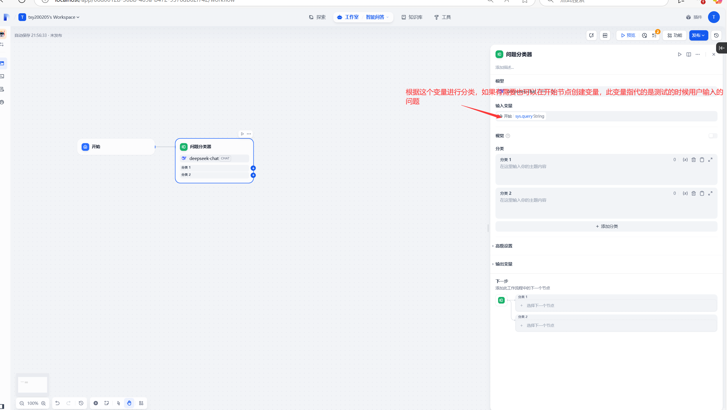
Task: Click the ENV environment variables icon
Action: [x=605, y=35]
